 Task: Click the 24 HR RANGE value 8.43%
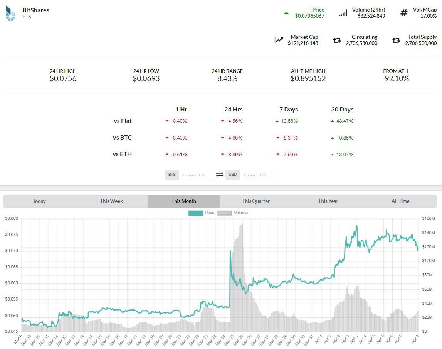pos(227,79)
